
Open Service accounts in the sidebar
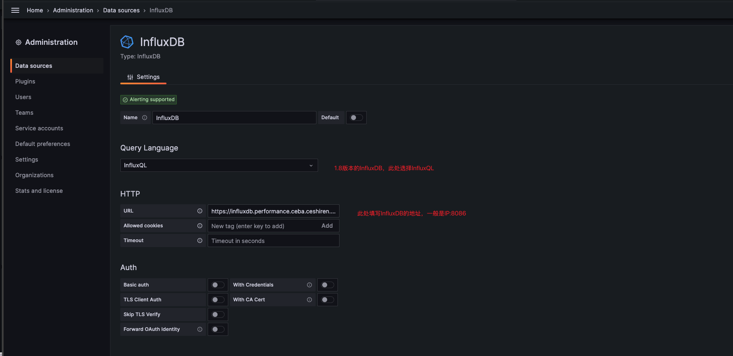[x=39, y=128]
